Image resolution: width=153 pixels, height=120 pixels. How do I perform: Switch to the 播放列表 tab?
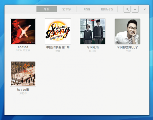[x=107, y=9]
